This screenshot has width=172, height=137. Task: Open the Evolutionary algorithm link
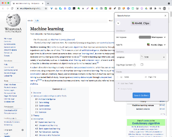(146, 123)
